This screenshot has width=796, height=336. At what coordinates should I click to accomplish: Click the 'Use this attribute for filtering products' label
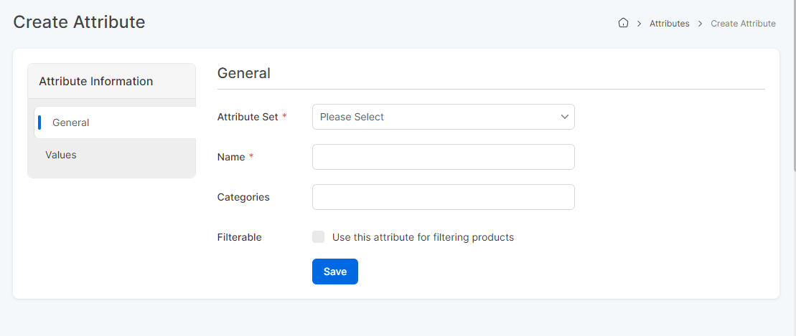(x=423, y=237)
